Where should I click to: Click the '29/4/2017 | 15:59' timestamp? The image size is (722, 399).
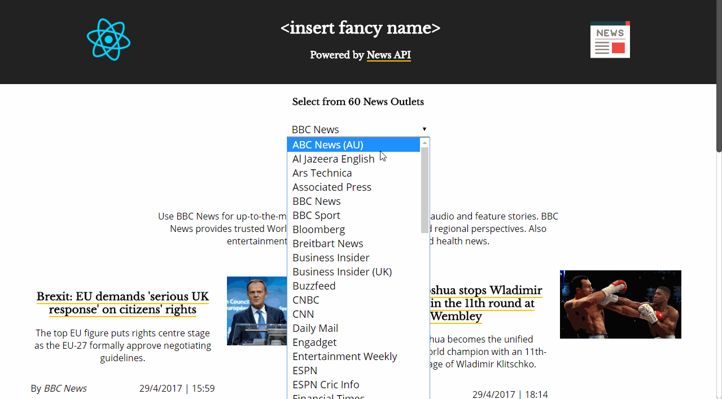pyautogui.click(x=177, y=388)
